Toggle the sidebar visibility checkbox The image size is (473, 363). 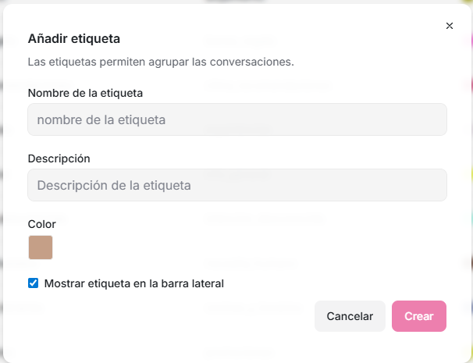point(33,283)
